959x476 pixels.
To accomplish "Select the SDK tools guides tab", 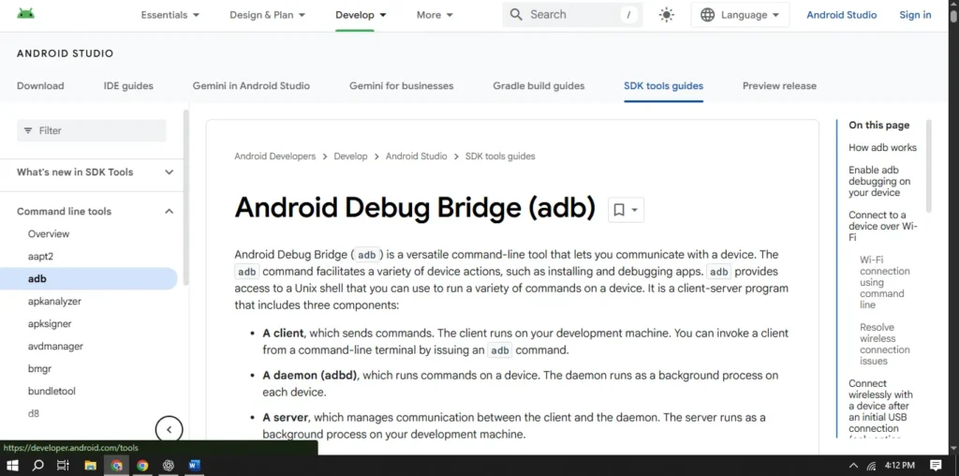I will tap(664, 85).
